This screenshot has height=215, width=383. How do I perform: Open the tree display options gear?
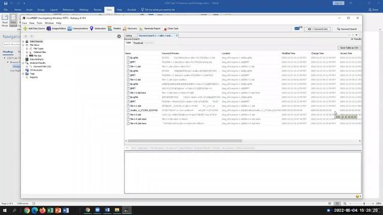pos(119,36)
